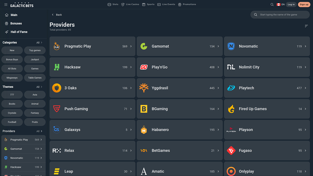Expand All categories list

pyautogui.click(x=39, y=42)
